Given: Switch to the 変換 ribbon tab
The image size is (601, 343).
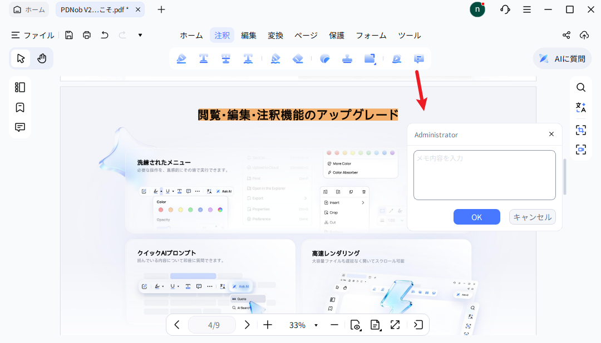Looking at the screenshot, I should pyautogui.click(x=275, y=34).
